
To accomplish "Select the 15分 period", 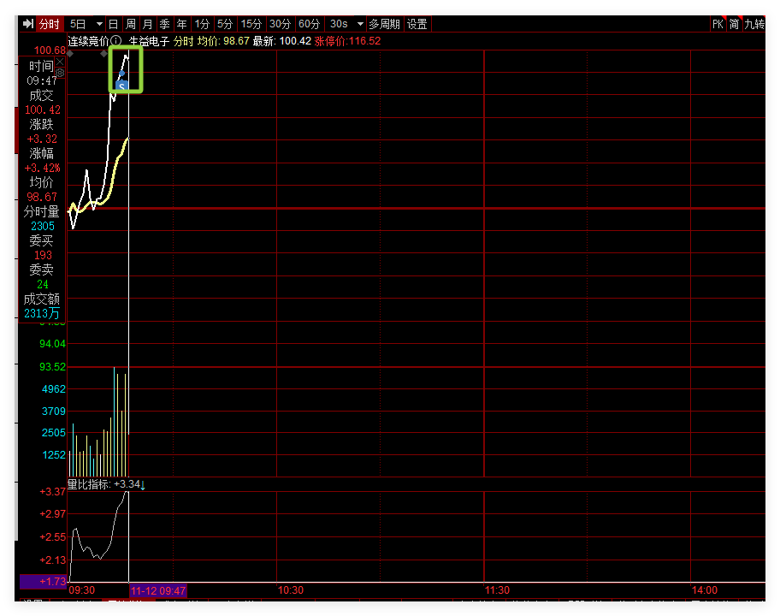I will point(251,24).
